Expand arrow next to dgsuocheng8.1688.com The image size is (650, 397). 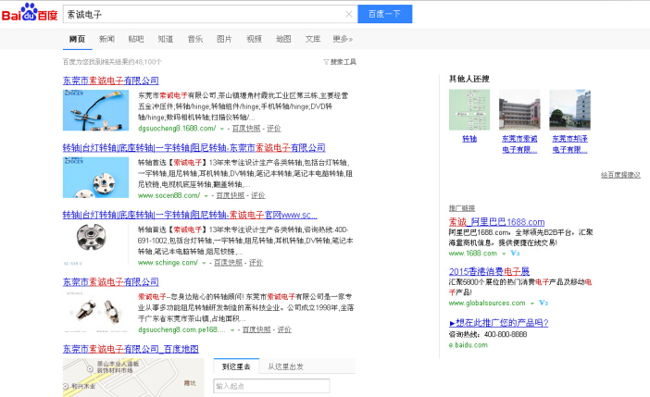click(222, 129)
